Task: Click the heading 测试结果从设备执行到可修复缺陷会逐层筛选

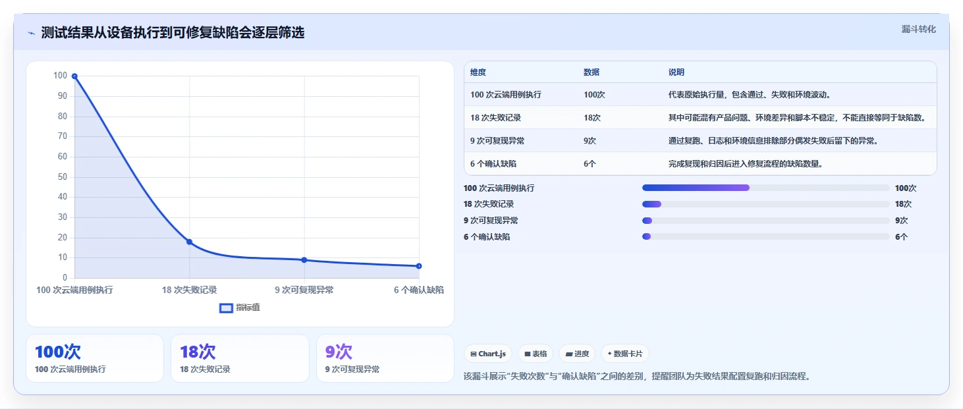Action: [173, 32]
